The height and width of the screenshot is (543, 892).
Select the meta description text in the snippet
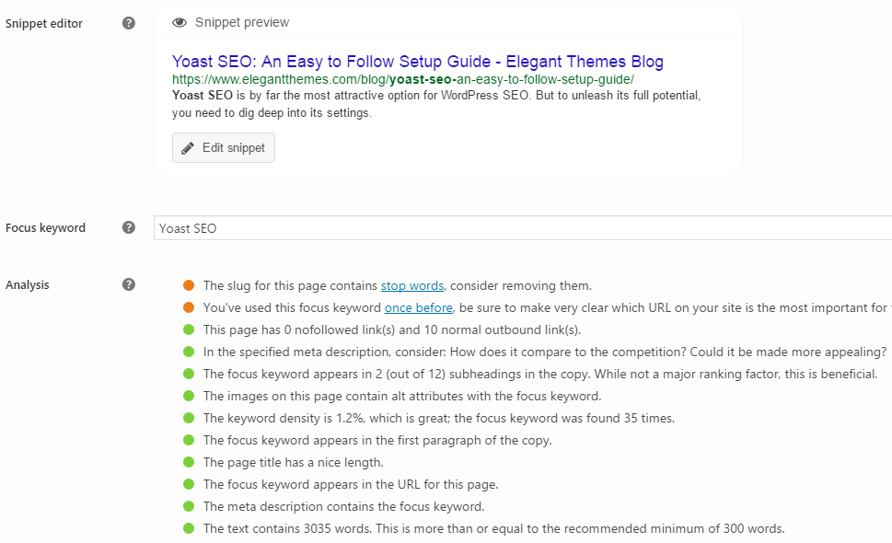point(436,104)
